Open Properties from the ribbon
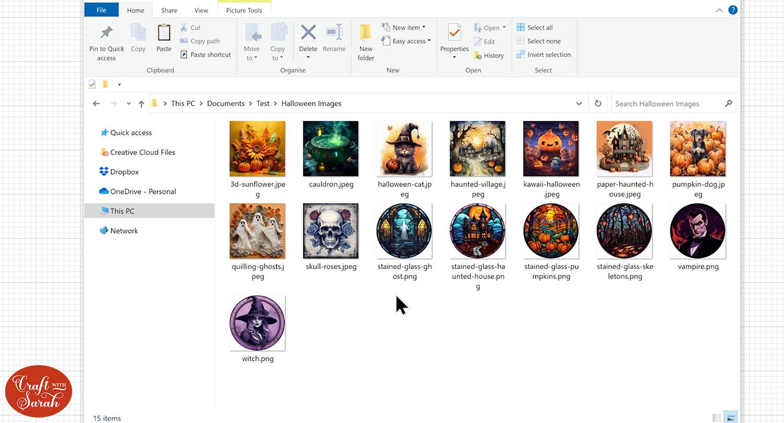Image resolution: width=784 pixels, height=423 pixels. tap(454, 34)
